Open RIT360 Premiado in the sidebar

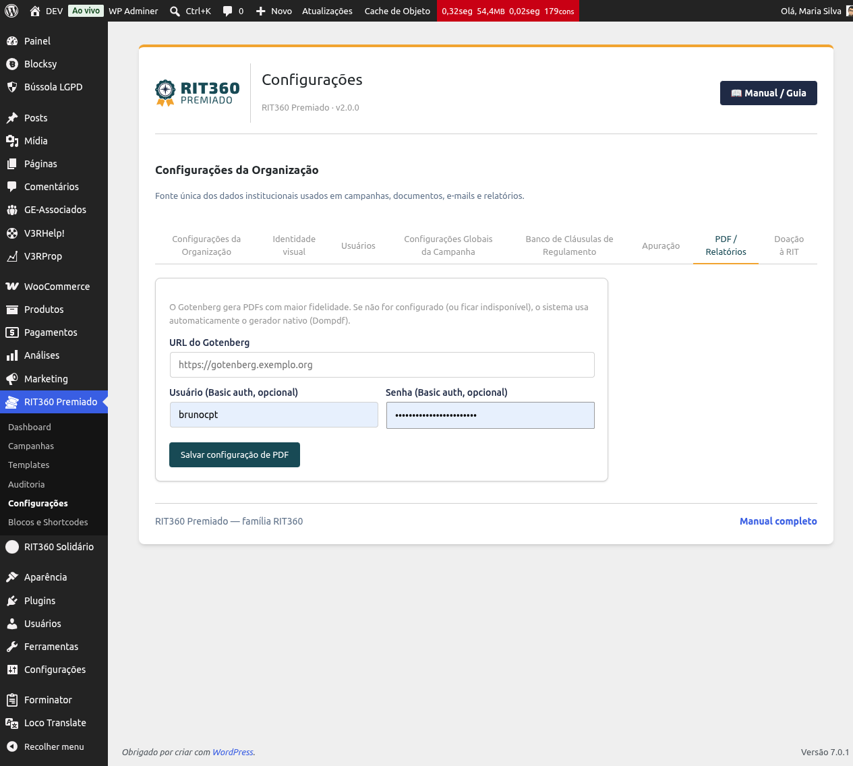pos(54,402)
